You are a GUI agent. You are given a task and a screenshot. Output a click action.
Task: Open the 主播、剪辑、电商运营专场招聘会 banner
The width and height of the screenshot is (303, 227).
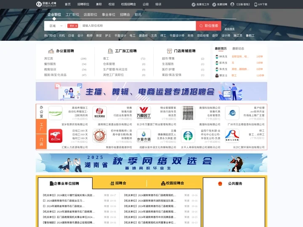pyautogui.click(x=151, y=91)
